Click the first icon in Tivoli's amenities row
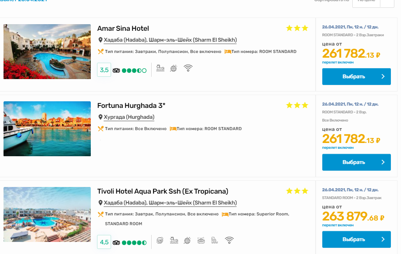The height and width of the screenshot is (254, 401). point(160,240)
